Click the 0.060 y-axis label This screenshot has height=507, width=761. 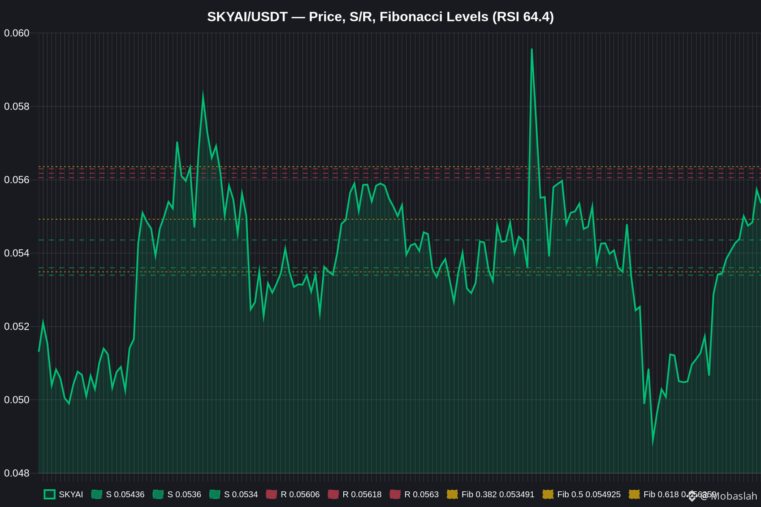tap(17, 33)
